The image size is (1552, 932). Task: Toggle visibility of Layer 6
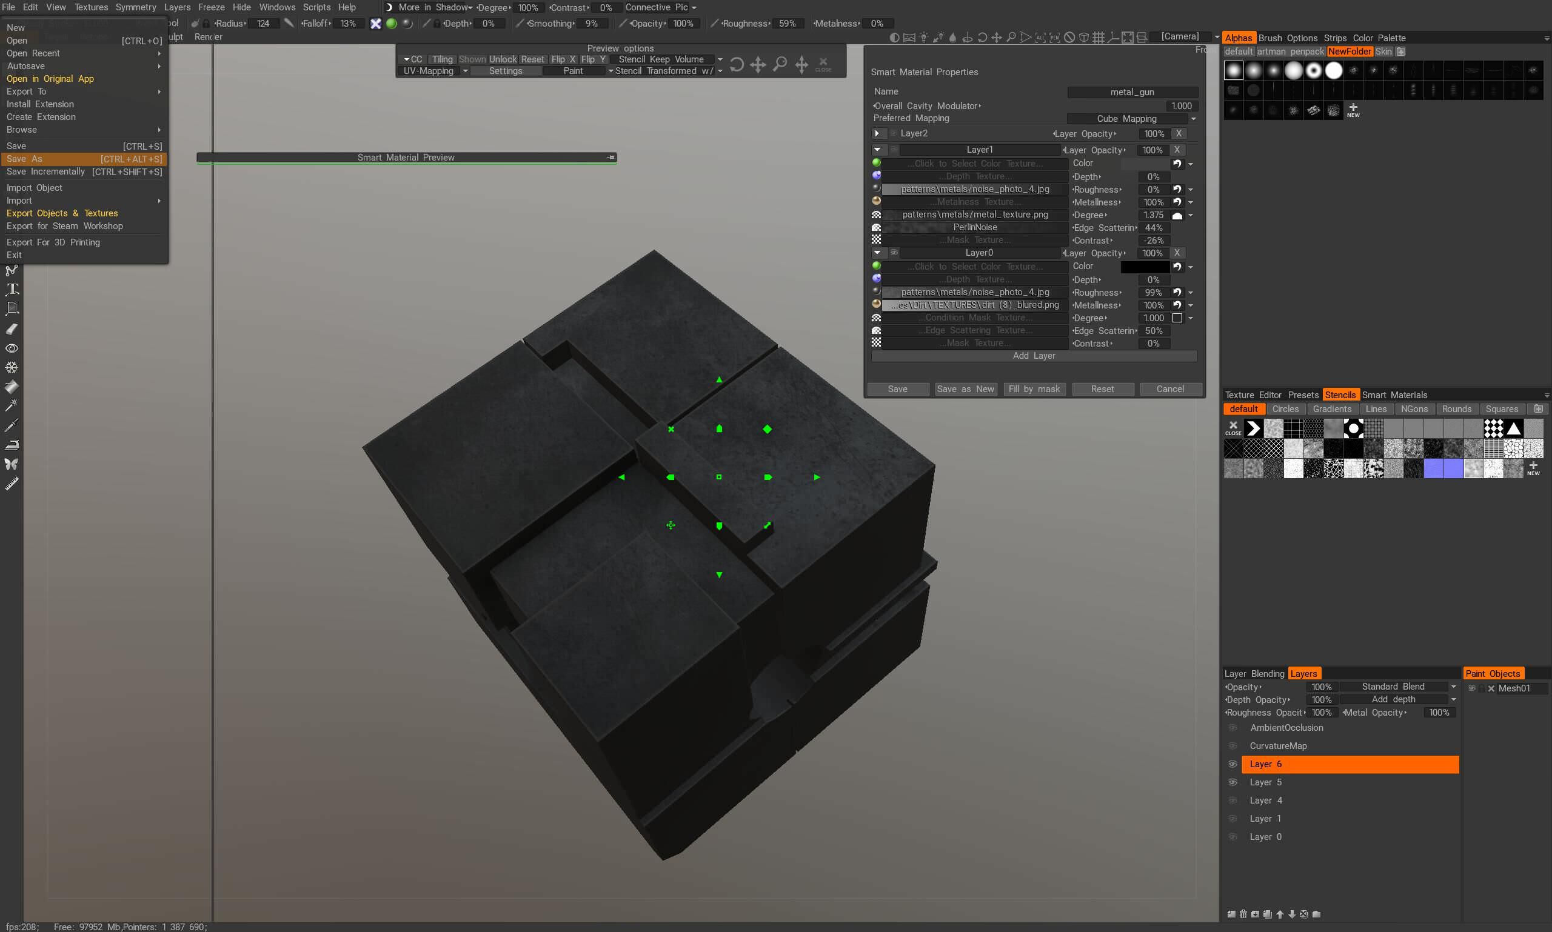(x=1233, y=764)
